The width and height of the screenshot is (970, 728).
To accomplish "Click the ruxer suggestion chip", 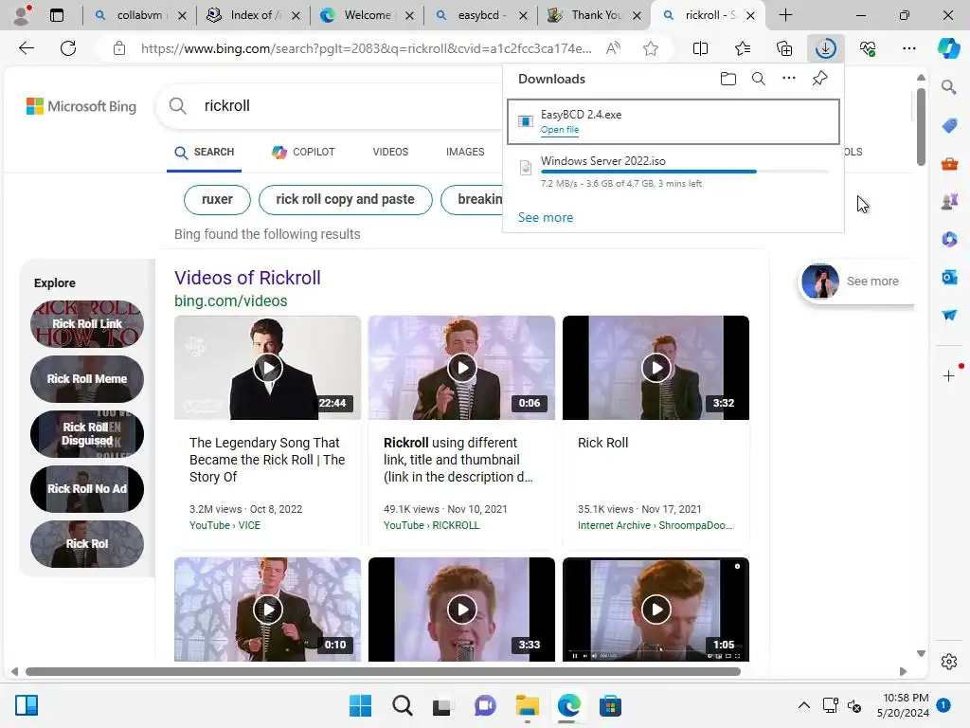I will point(217,199).
